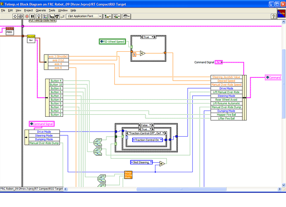Select the Equal comparison node
The width and height of the screenshot is (286, 207).
[162, 164]
